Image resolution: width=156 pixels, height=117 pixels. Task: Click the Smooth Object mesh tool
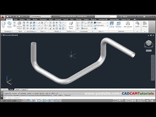coord(19,25)
